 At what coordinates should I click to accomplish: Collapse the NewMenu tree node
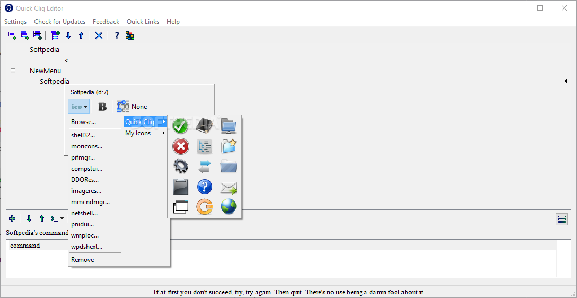[x=13, y=71]
